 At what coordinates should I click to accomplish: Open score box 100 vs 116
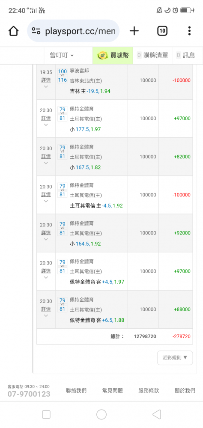pos(62,76)
